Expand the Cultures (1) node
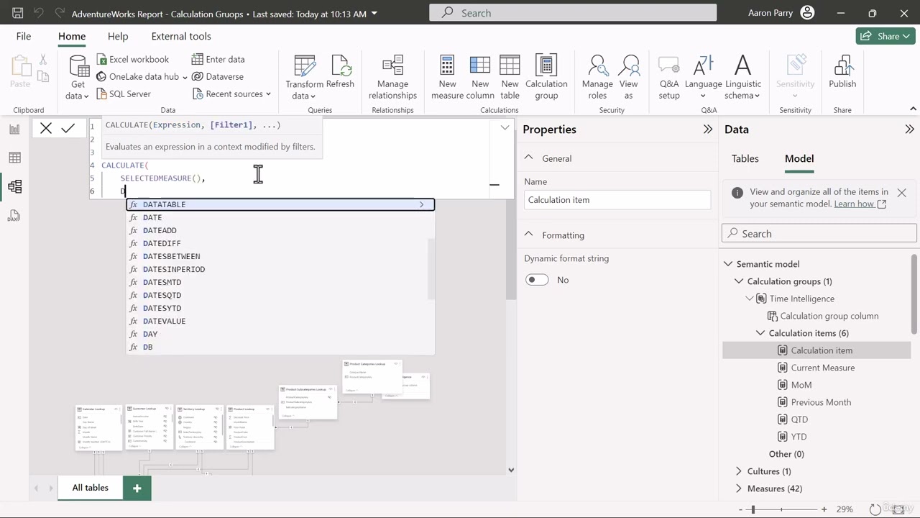Viewport: 920px width, 518px height. tap(739, 471)
